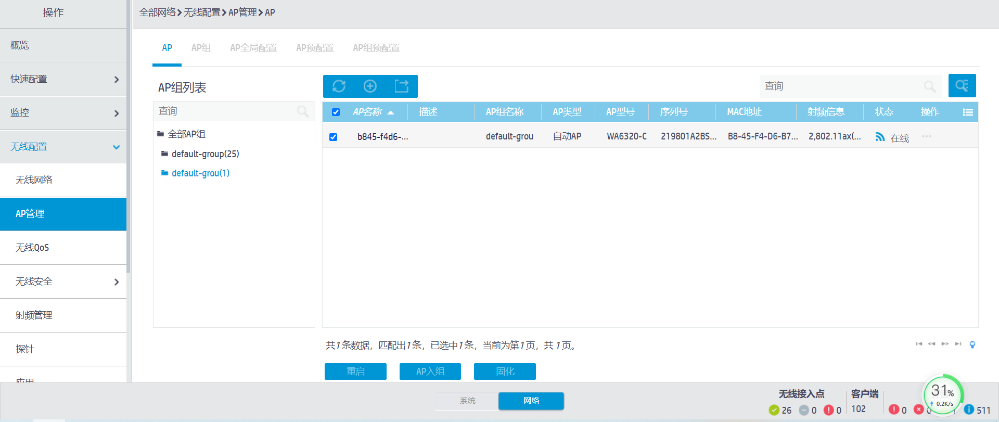Image resolution: width=999 pixels, height=422 pixels.
Task: Click the export icon in the AP toolbar
Action: [x=401, y=86]
